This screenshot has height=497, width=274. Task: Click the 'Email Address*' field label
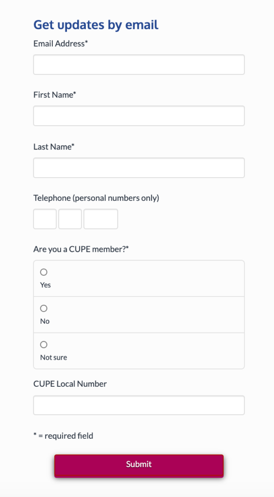61,43
